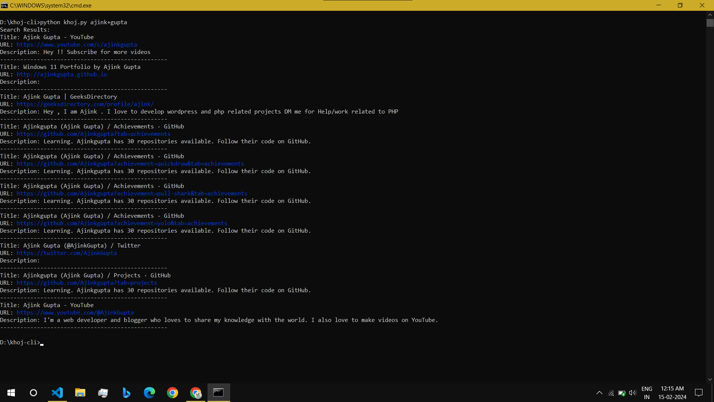Open Cortana search circle icon
This screenshot has height=402, width=714.
coord(33,393)
